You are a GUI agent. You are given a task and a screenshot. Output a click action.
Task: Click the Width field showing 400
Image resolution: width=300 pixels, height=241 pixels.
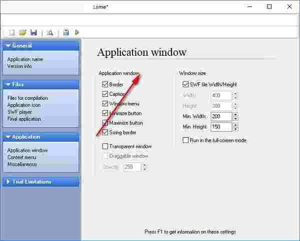[x=221, y=95]
